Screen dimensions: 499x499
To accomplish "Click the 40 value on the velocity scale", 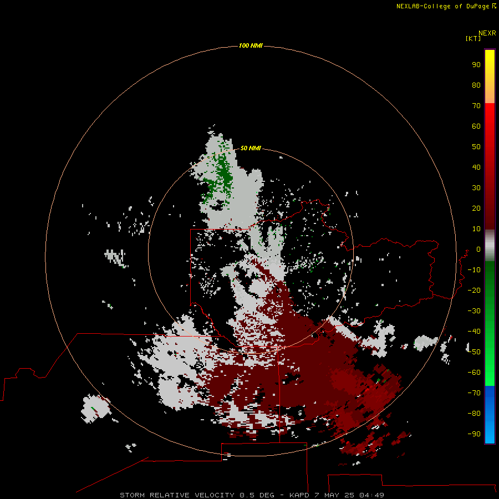I will [476, 167].
